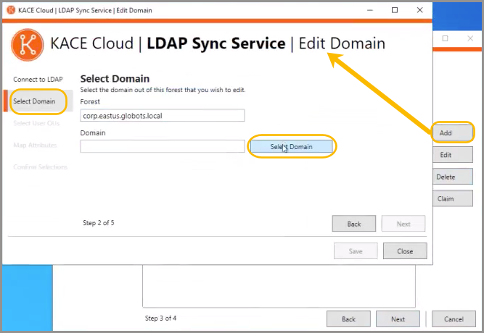The width and height of the screenshot is (484, 333).
Task: Click Back in the Step 2 dialog
Action: point(353,224)
